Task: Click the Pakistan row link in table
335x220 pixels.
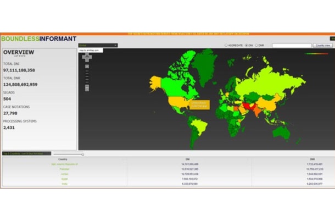Action: [64, 169]
